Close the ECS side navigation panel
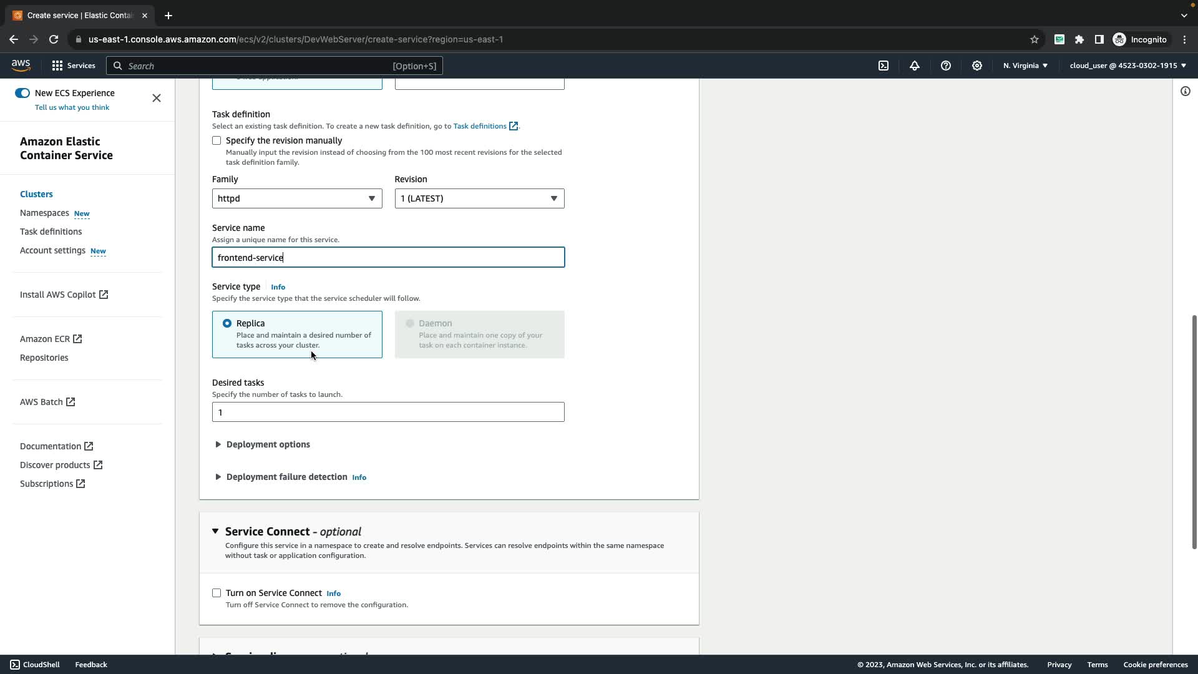 pos(157,98)
